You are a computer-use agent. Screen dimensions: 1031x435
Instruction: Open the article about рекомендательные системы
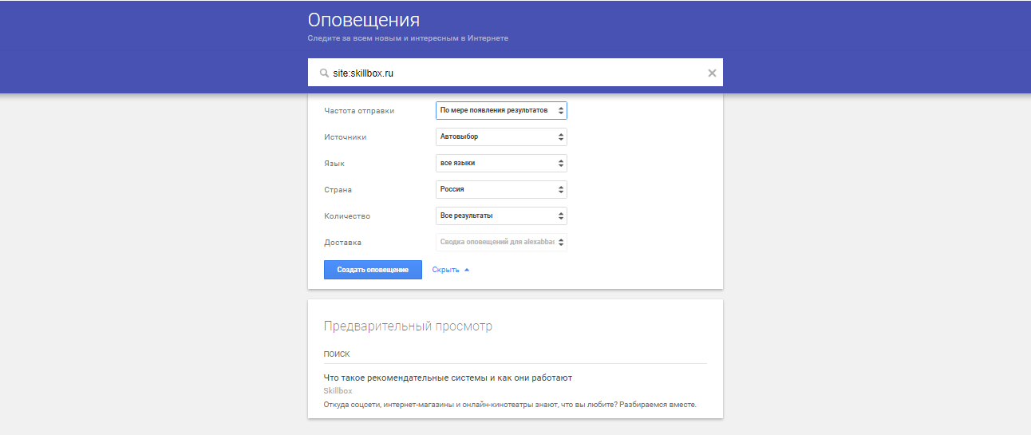(x=448, y=378)
